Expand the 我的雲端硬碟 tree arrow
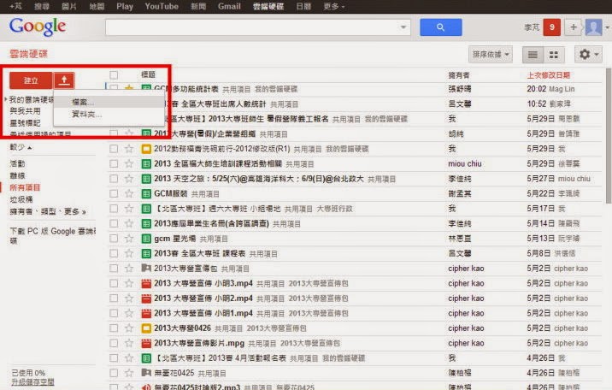The image size is (612, 390). tap(6, 99)
